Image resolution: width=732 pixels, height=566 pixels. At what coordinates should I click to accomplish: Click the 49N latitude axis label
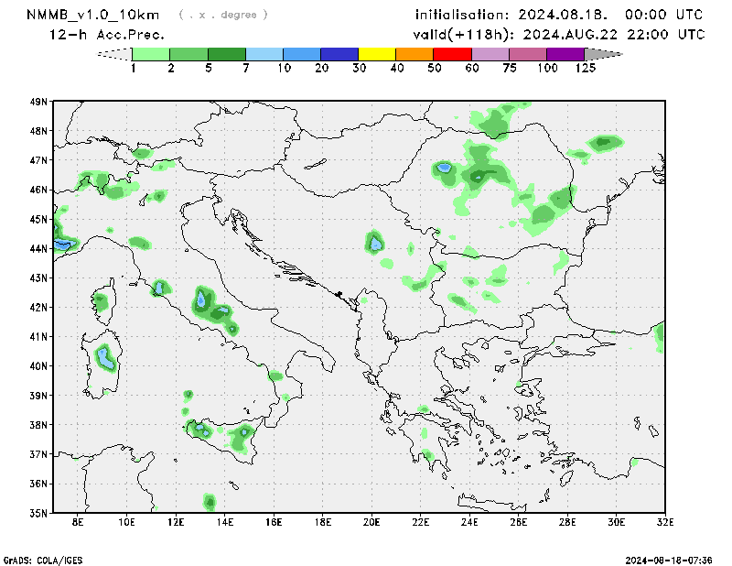click(x=38, y=102)
